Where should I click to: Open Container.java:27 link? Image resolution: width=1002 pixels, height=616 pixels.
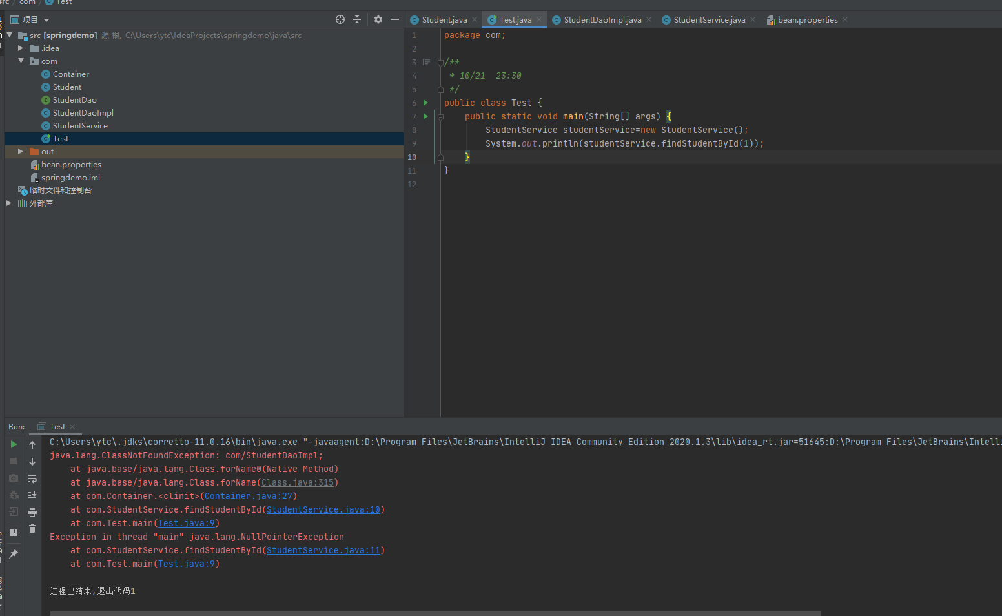tap(249, 496)
